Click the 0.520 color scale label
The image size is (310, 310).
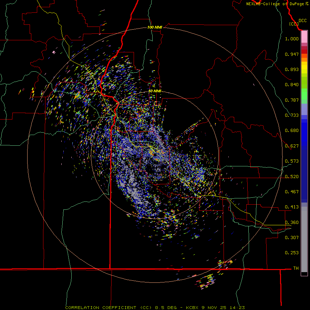coord(292,177)
